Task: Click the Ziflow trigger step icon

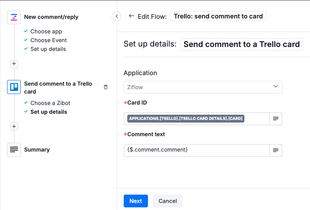Action: tap(14, 17)
